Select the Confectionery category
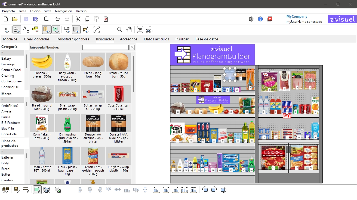 pos(11,81)
